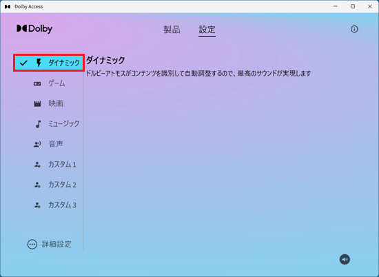Click the ミュージック music note icon
379x277 pixels.
[38, 124]
